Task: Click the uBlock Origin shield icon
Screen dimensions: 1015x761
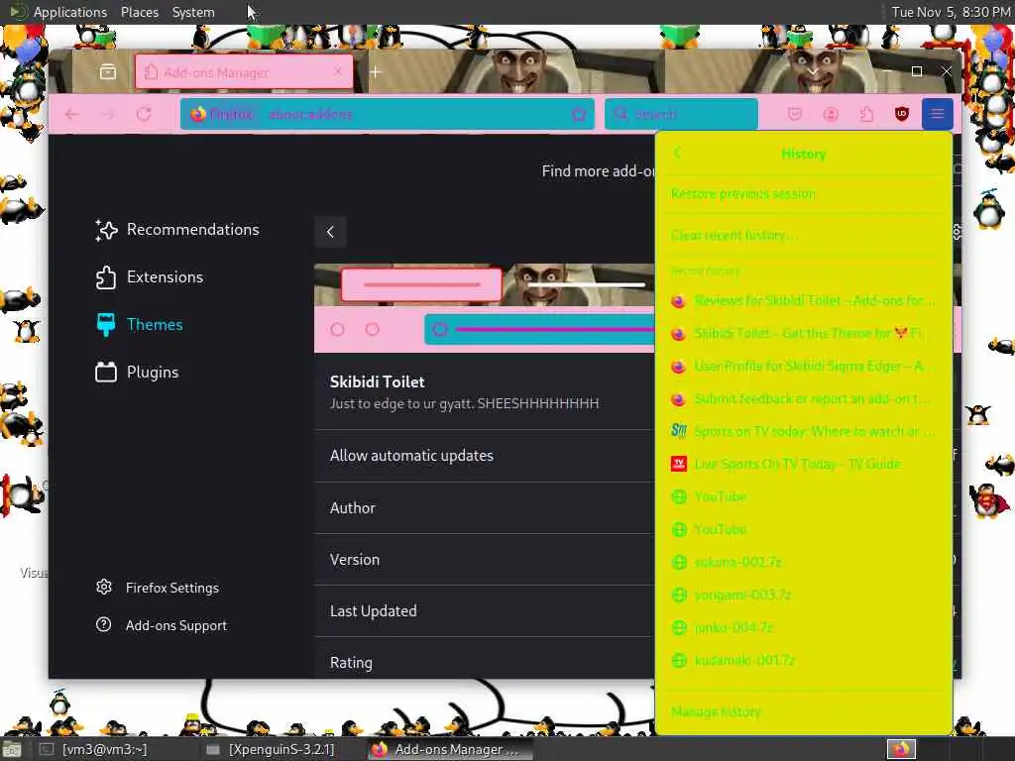Action: [x=902, y=115]
